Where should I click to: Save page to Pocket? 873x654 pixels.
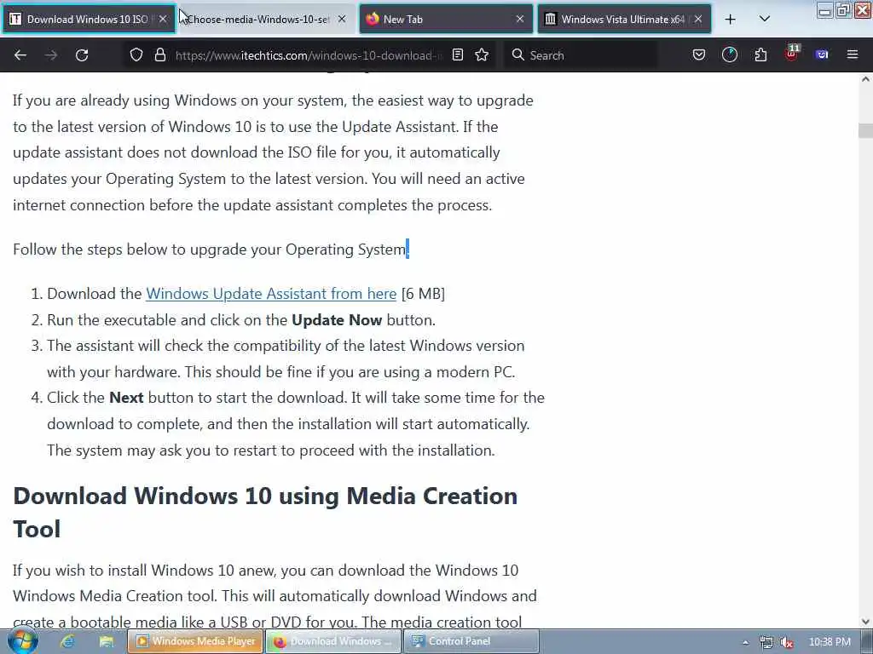699,54
